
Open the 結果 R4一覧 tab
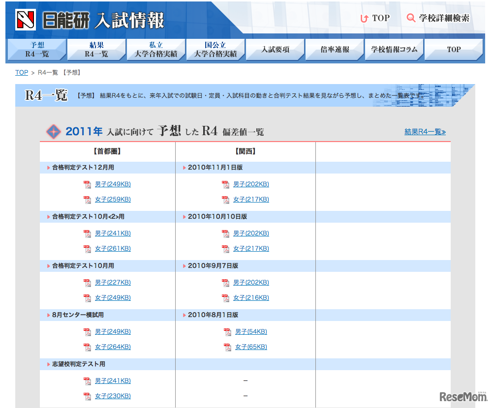[x=96, y=50]
